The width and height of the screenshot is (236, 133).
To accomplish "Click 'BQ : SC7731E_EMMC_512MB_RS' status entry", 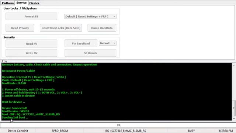I will tap(125, 131).
